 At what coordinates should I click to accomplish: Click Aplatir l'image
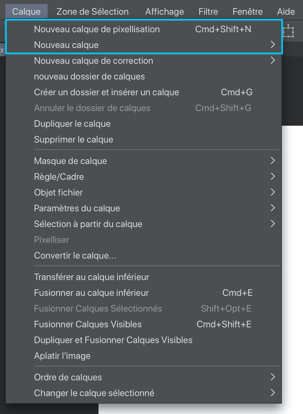(62, 356)
